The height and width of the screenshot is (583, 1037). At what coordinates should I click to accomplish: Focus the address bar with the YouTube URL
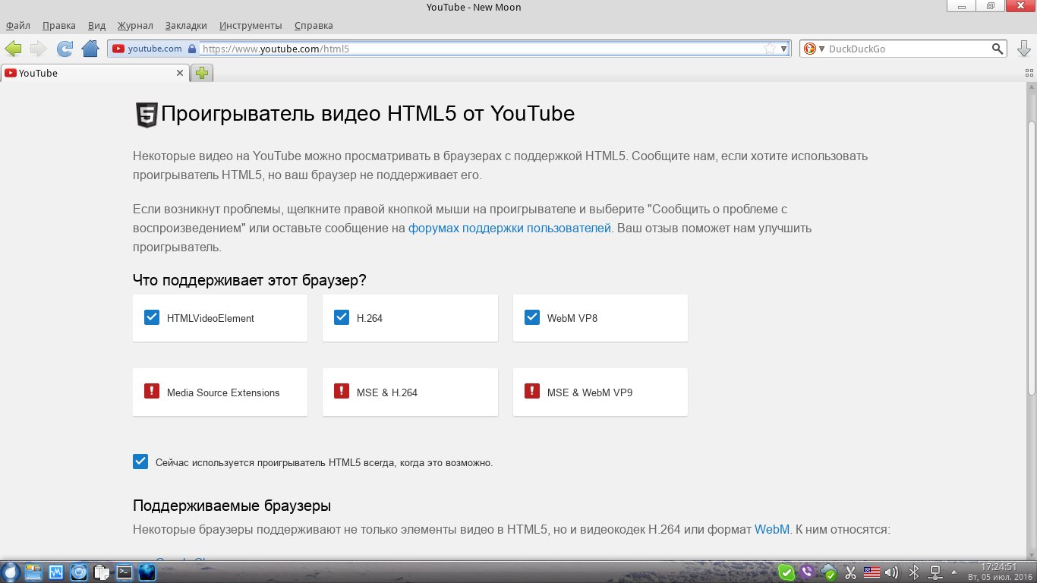[480, 49]
